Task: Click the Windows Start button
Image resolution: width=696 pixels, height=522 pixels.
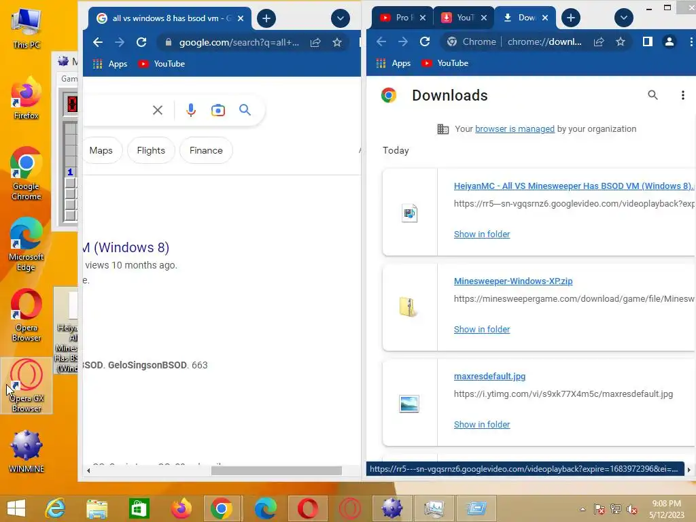Action: [16, 508]
